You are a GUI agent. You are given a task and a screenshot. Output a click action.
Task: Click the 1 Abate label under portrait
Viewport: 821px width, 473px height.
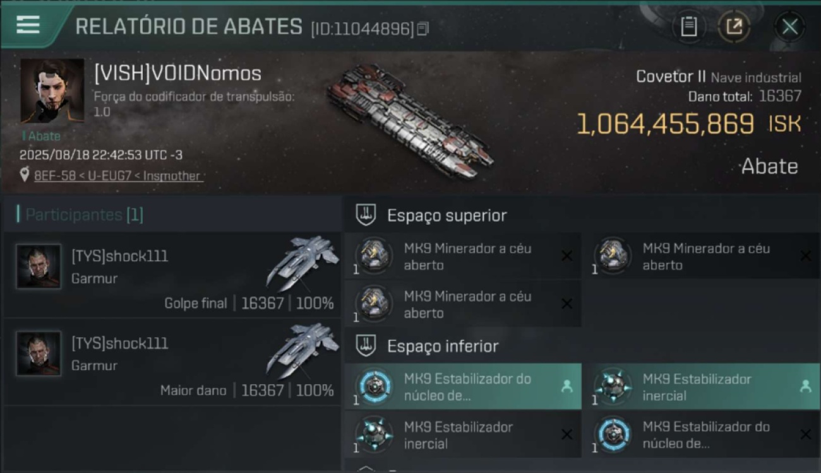tap(42, 136)
